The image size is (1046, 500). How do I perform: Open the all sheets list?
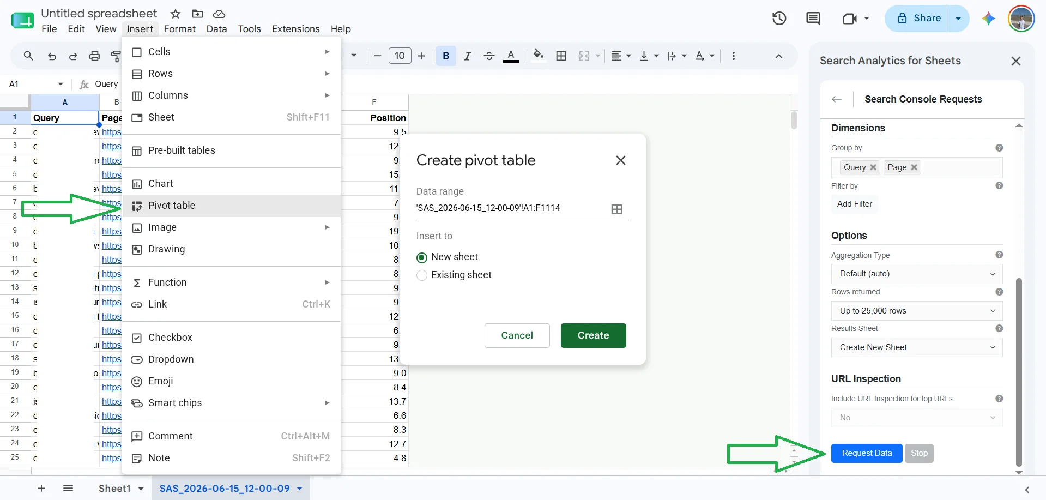[x=68, y=488]
